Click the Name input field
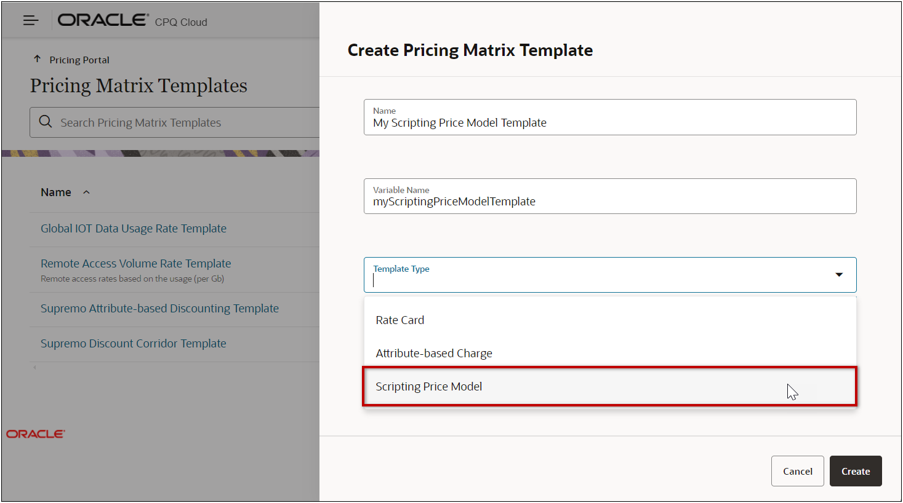Screen dimensions: 903x503 610,117
